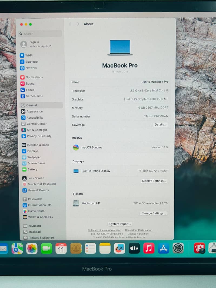Image resolution: width=216 pixels, height=288 pixels.
Task: Open Passwords settings
Action: pyautogui.click(x=32, y=199)
